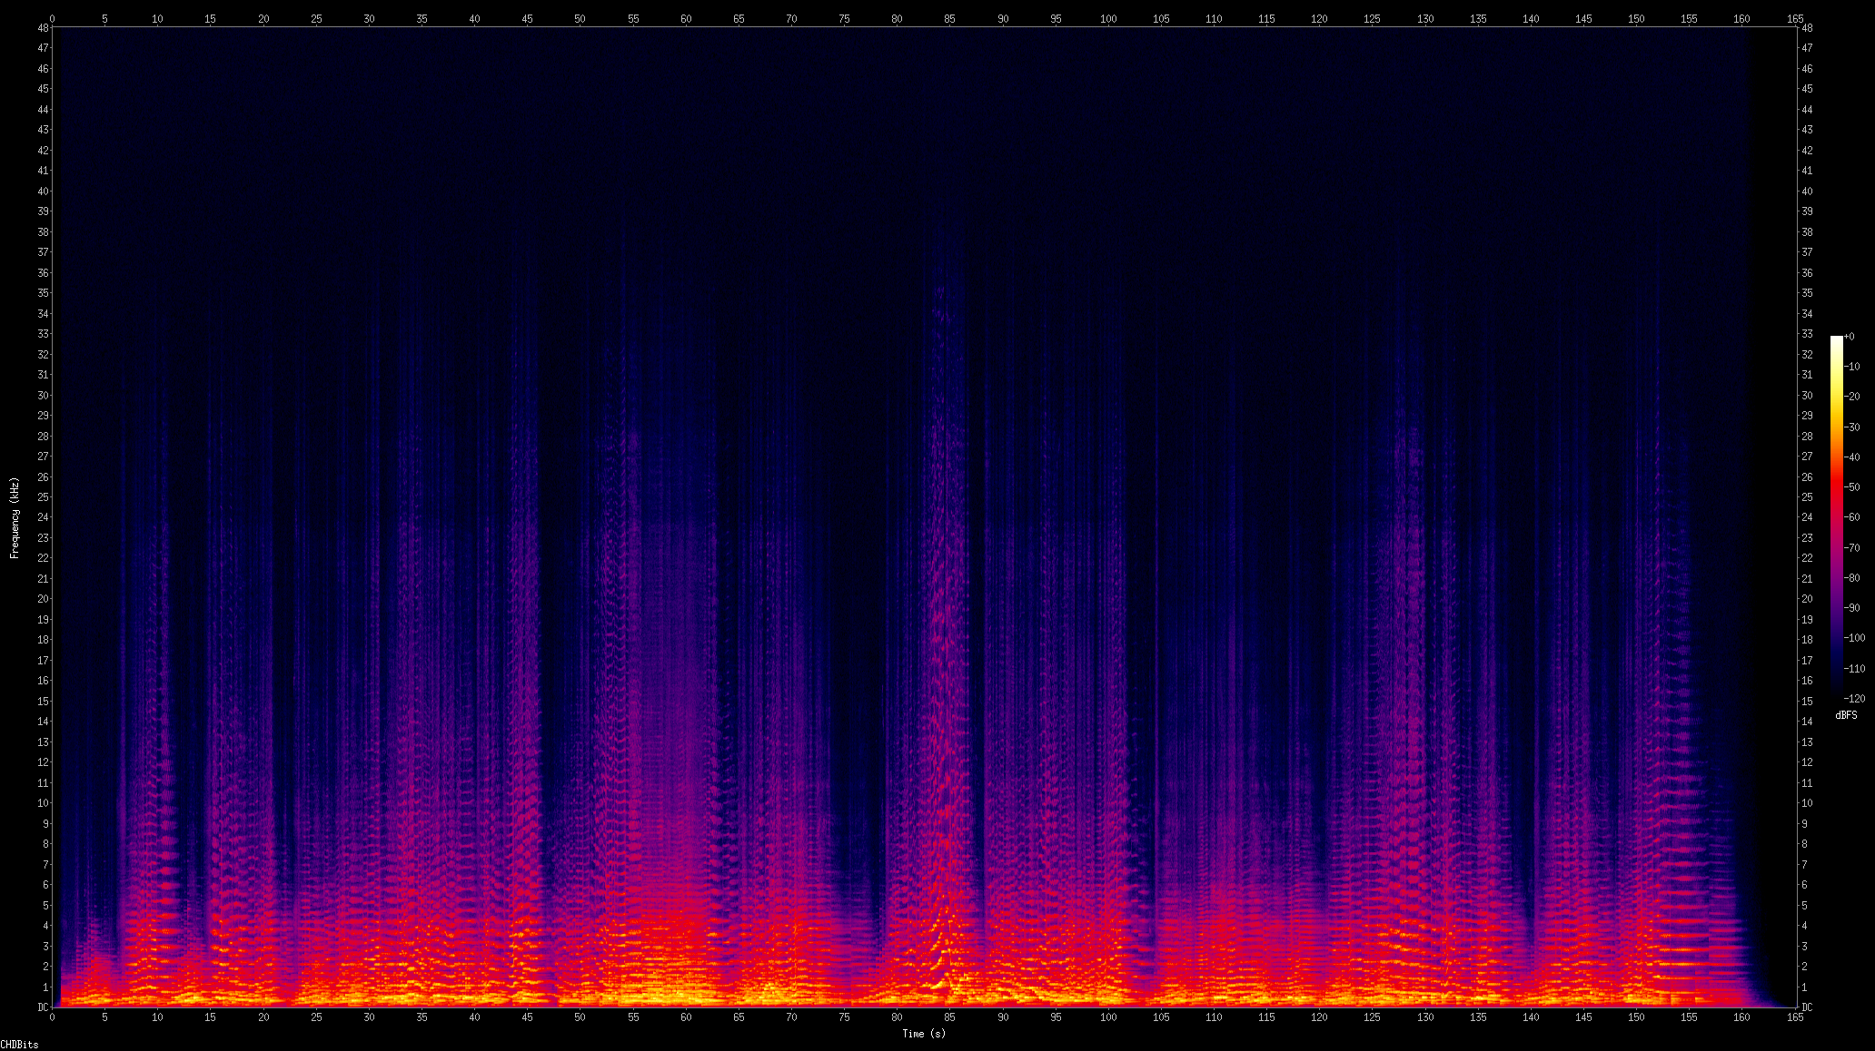The width and height of the screenshot is (1875, 1051).
Task: Click the "-60" color scale value
Action: pyautogui.click(x=1853, y=517)
